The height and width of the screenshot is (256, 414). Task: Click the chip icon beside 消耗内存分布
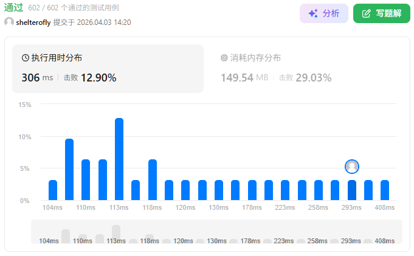tap(224, 58)
